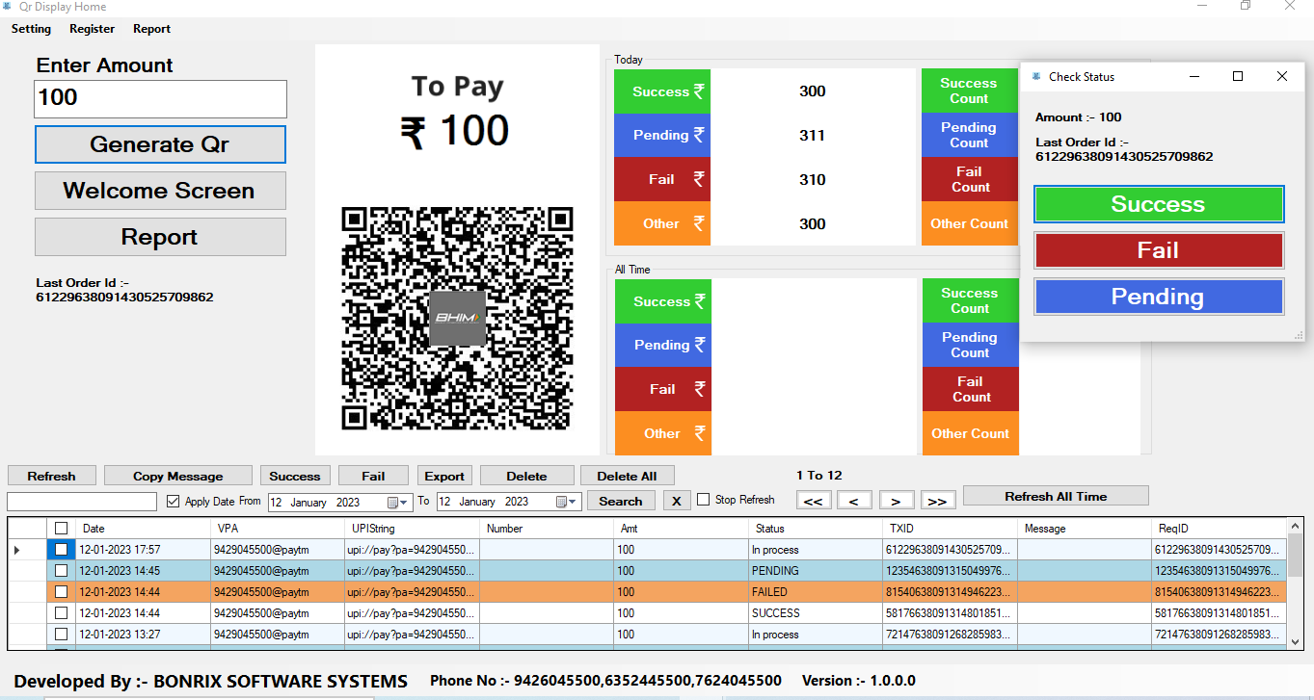Click the Status column header
Image resolution: width=1314 pixels, height=700 pixels.
point(817,528)
